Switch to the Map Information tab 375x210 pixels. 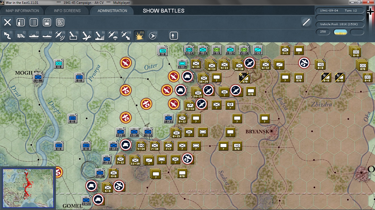pos(23,11)
